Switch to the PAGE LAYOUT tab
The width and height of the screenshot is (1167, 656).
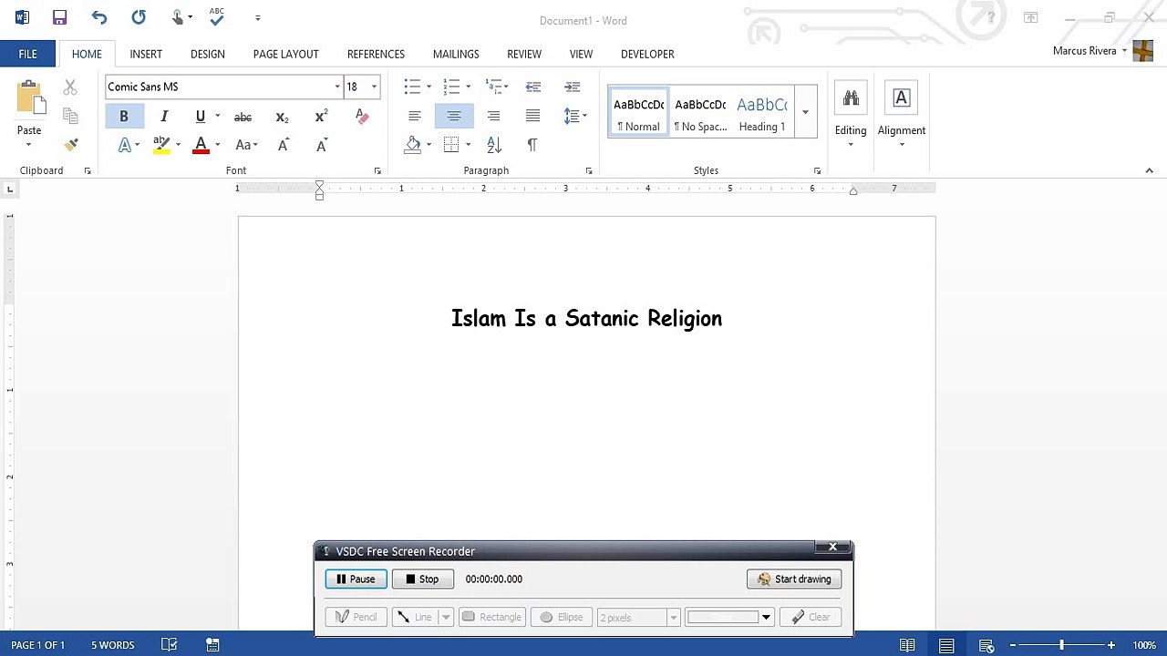point(286,54)
